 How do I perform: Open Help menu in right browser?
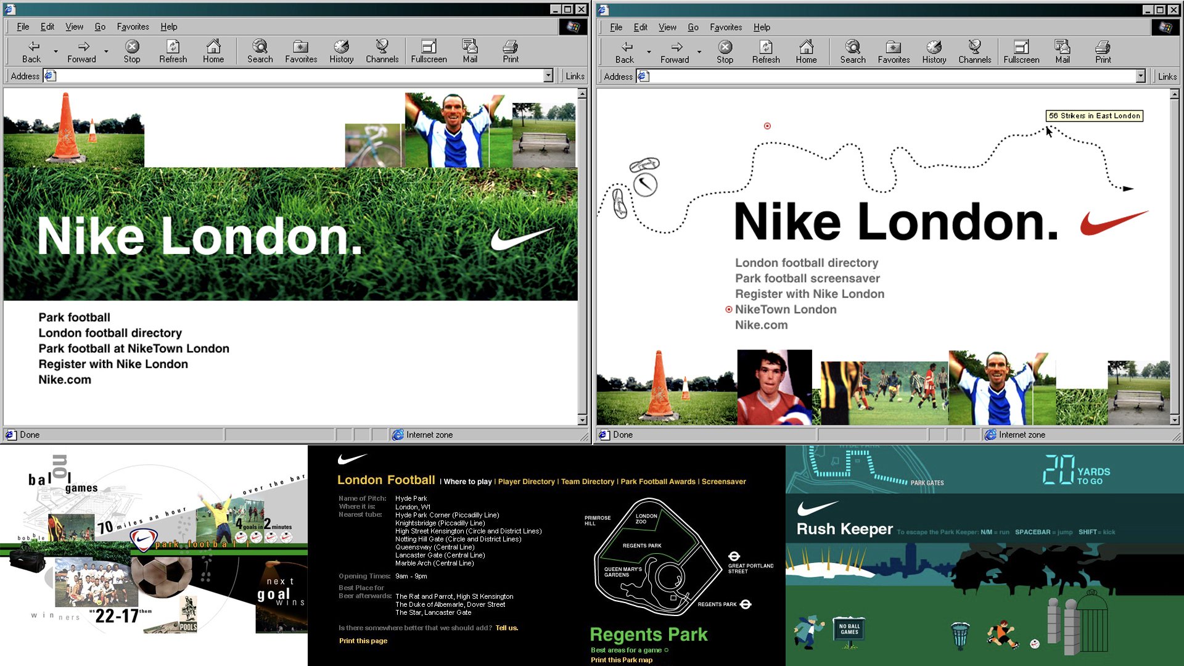(x=762, y=27)
